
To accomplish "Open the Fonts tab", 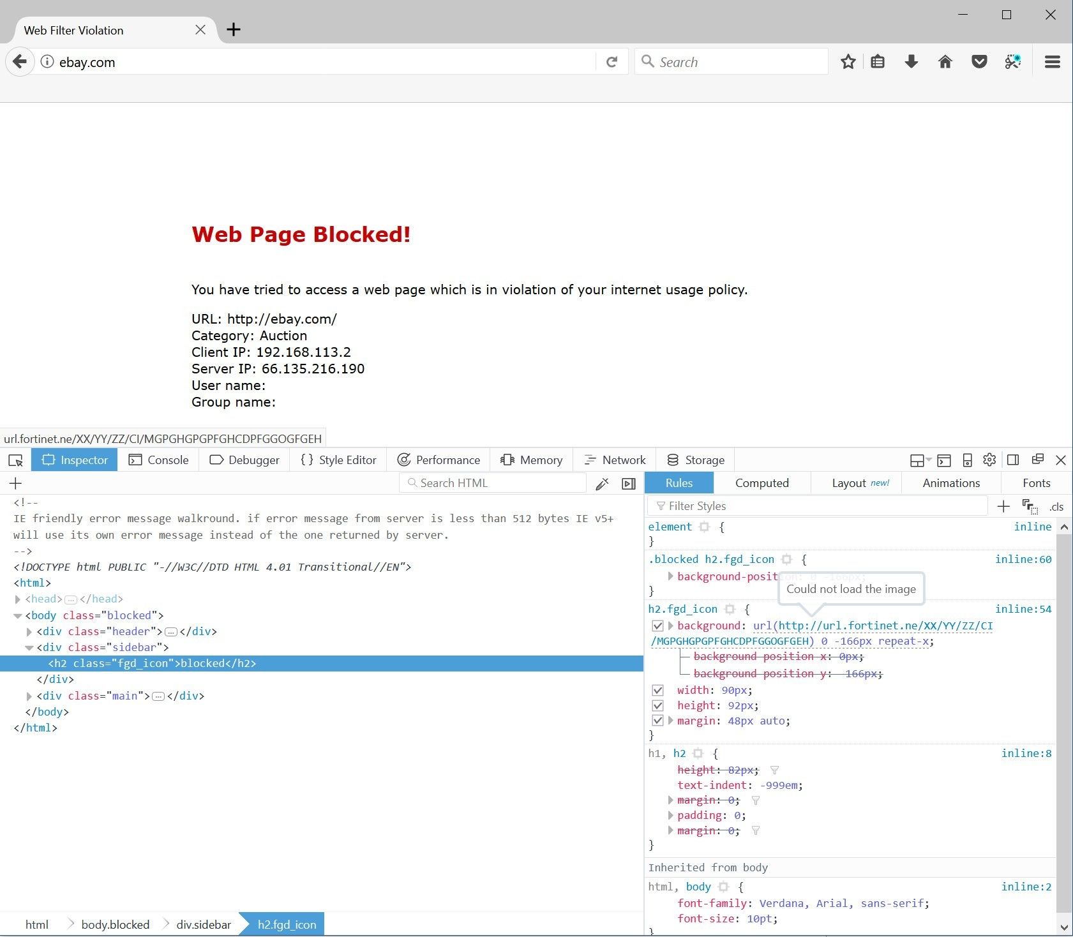I will pos(1037,483).
